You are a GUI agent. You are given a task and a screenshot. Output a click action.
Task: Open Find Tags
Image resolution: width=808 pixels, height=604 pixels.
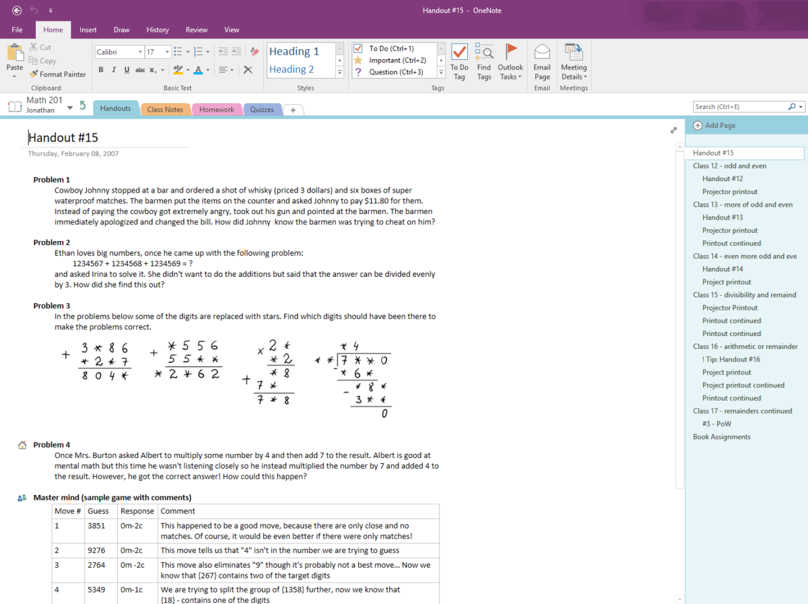pos(484,61)
